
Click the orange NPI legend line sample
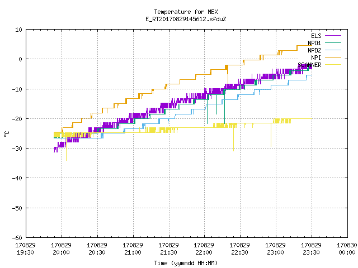333,57
